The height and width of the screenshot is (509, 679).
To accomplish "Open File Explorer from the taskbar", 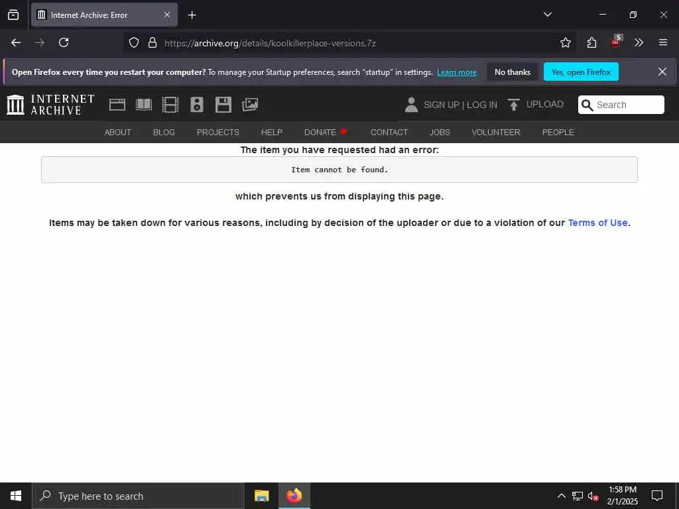I will [x=261, y=496].
